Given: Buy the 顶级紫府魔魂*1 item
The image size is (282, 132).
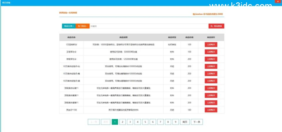Looking at the screenshot, I should pyautogui.click(x=211, y=95).
